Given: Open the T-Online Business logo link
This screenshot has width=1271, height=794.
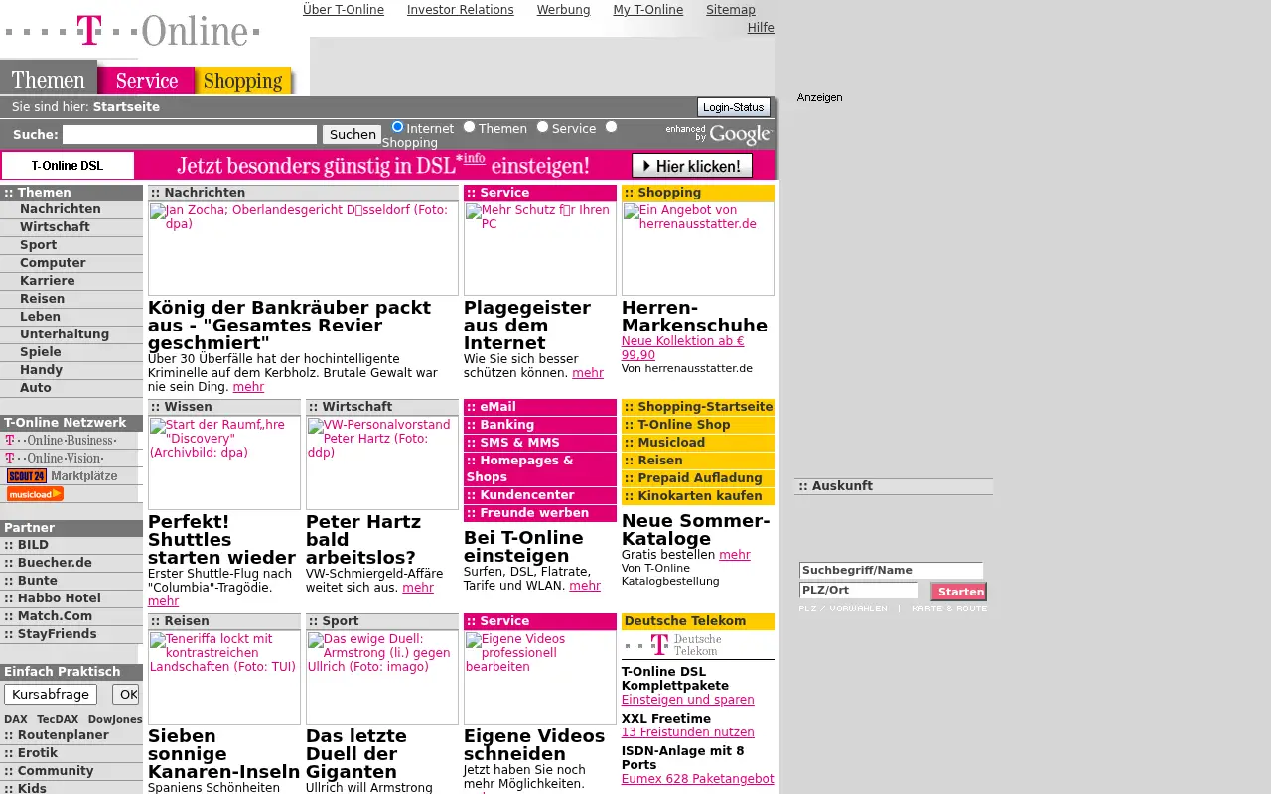Looking at the screenshot, I should (62, 441).
